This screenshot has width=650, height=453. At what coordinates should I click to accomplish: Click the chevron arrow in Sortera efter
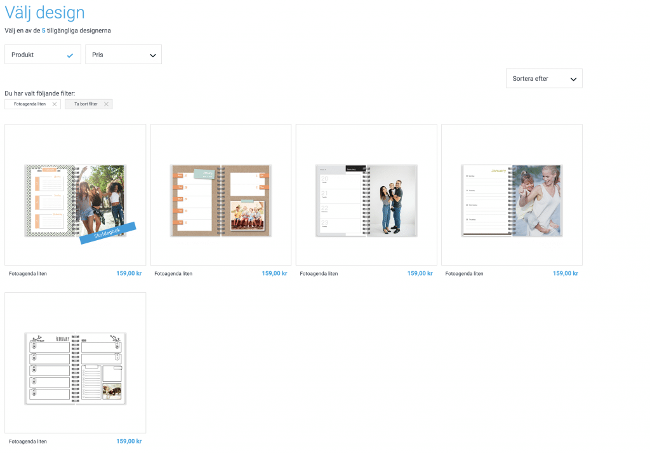[573, 79]
